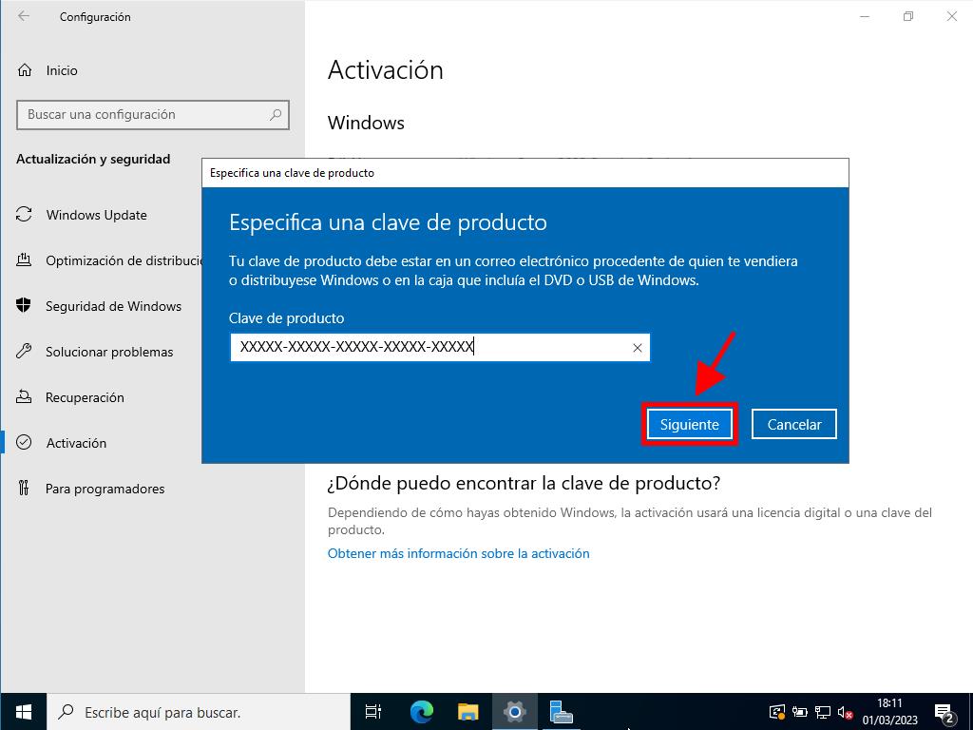This screenshot has width=973, height=730.
Task: Click inside the Clave de producto field
Action: pyautogui.click(x=428, y=348)
